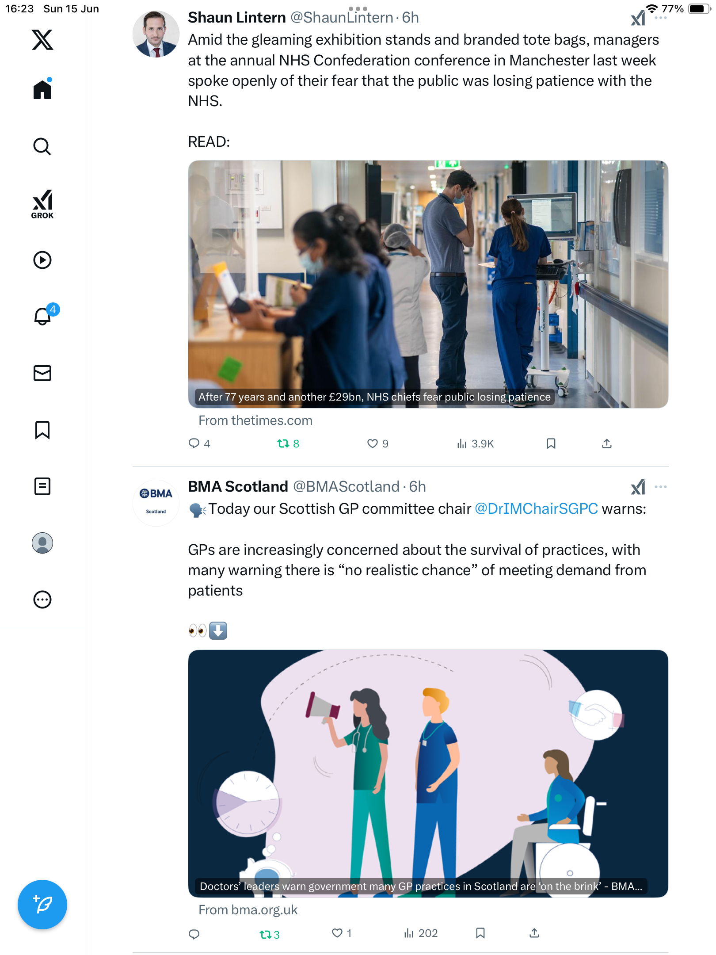
Task: Like Shaun Lintern's post with 9 likes
Action: click(378, 443)
